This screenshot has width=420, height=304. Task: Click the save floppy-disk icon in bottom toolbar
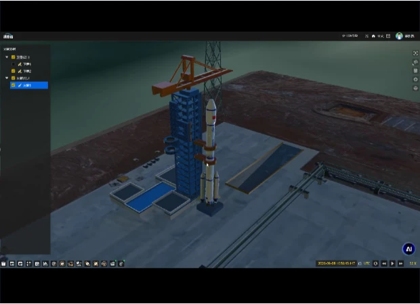pos(3,264)
